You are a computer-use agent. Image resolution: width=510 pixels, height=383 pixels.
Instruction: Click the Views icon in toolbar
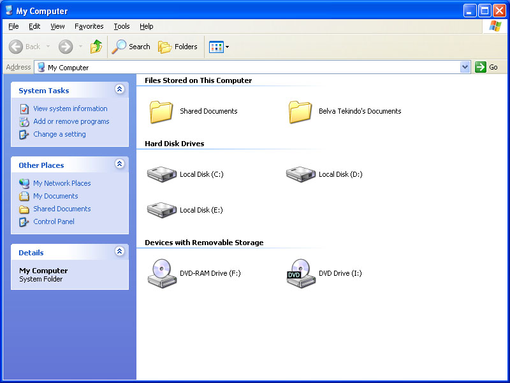coord(216,47)
